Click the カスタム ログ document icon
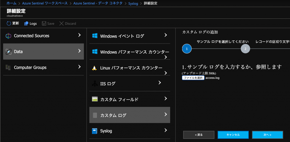 coord(95,115)
